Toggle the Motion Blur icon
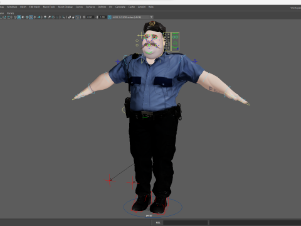 50,17
